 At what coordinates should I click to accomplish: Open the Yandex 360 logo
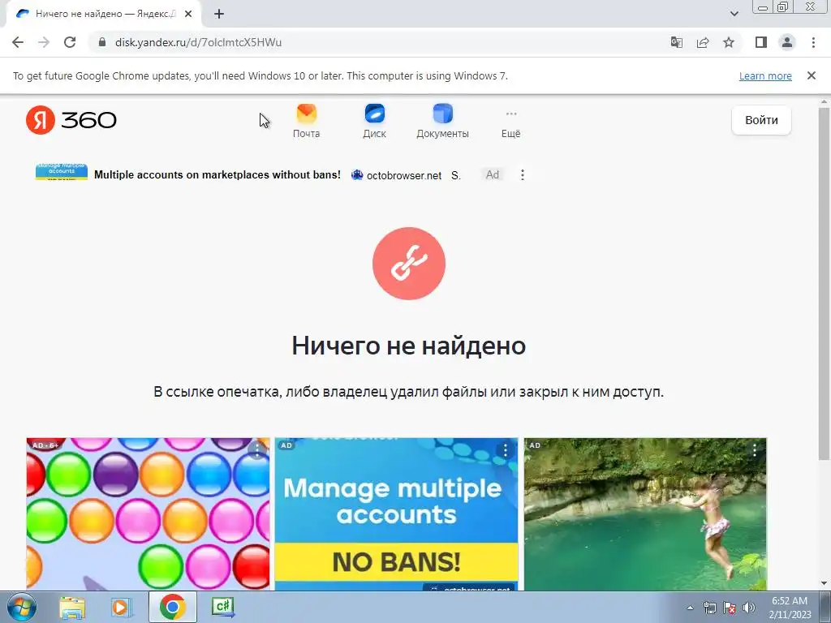(x=71, y=120)
